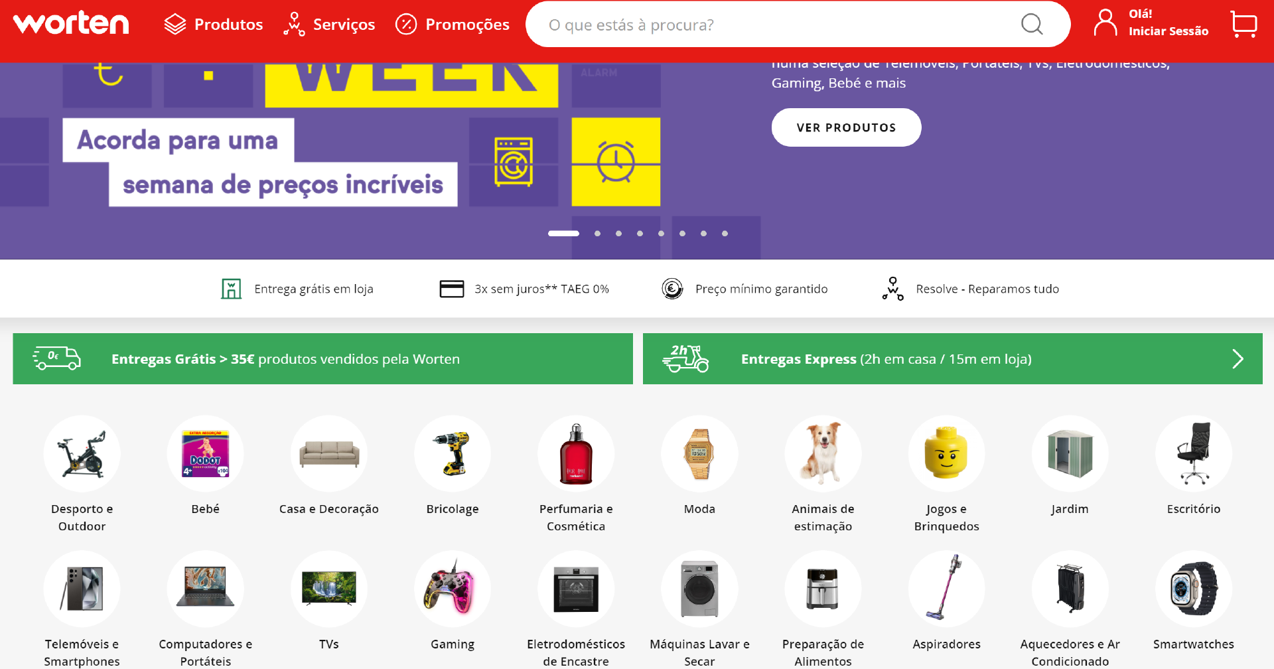The image size is (1274, 669).
Task: Open the Bebé diapers category
Action: coord(206,453)
